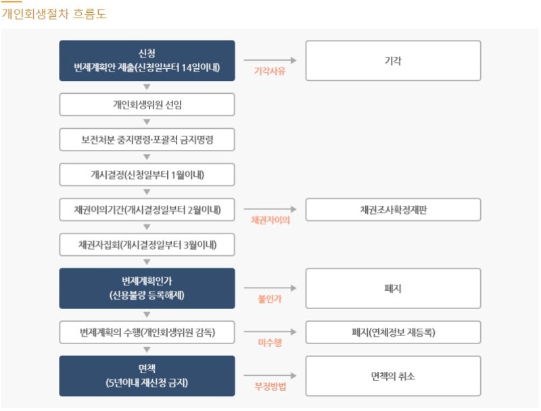Select the 채권조사확정재판 box
Image resolution: width=541 pixels, height=411 pixels.
pos(393,210)
